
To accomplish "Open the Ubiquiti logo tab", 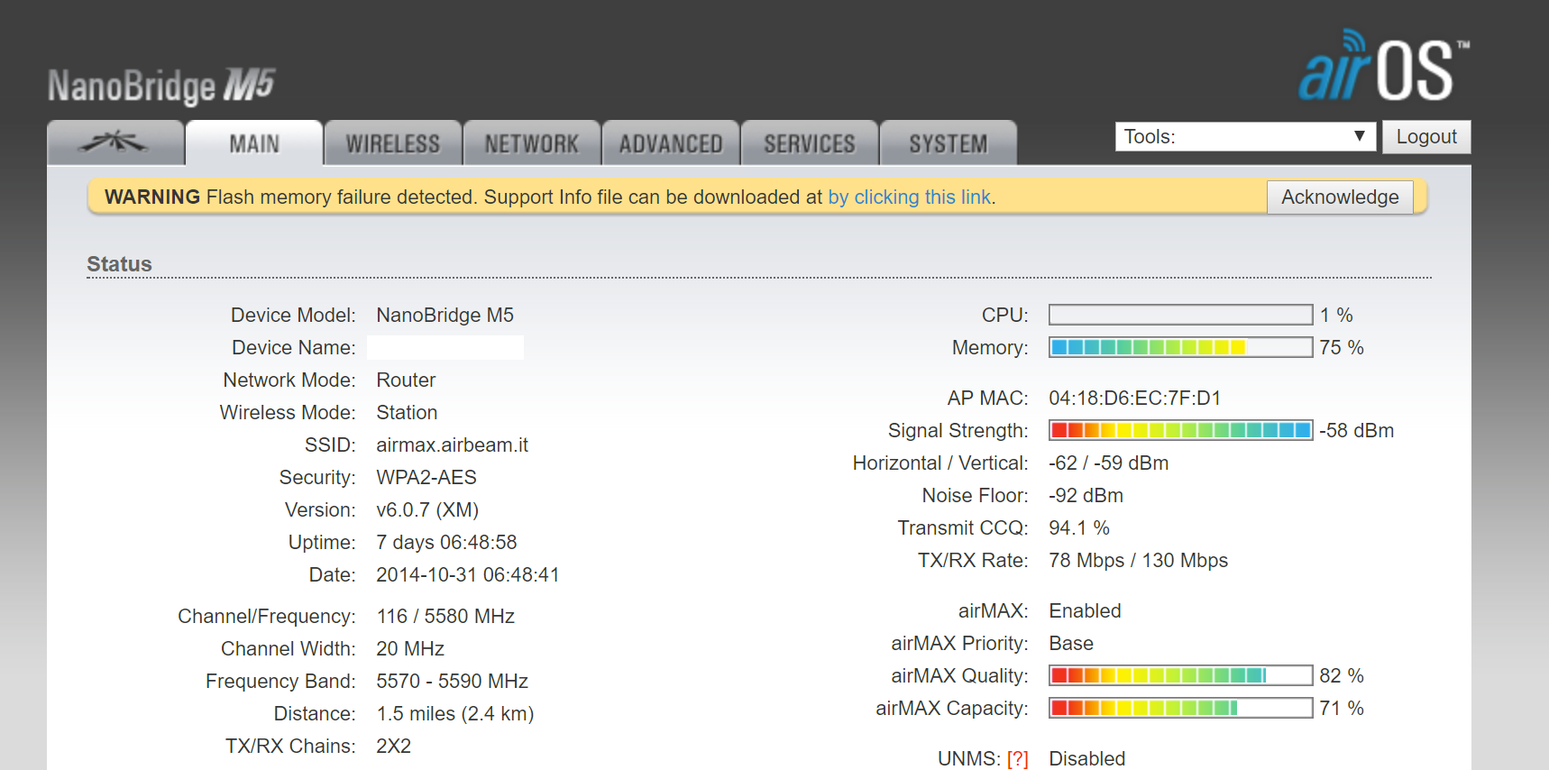I will (x=115, y=143).
